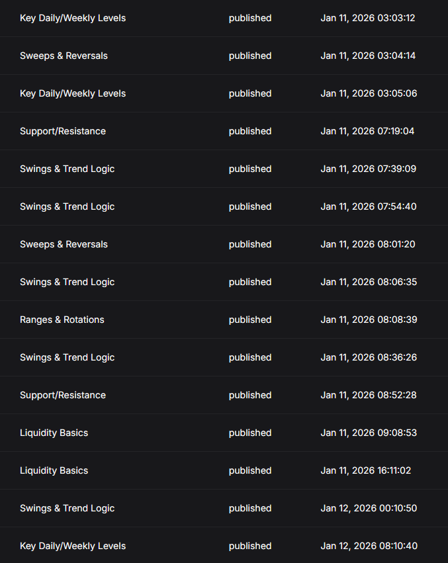
Task: Click published status beside timestamp 09:08:53
Action: point(250,433)
